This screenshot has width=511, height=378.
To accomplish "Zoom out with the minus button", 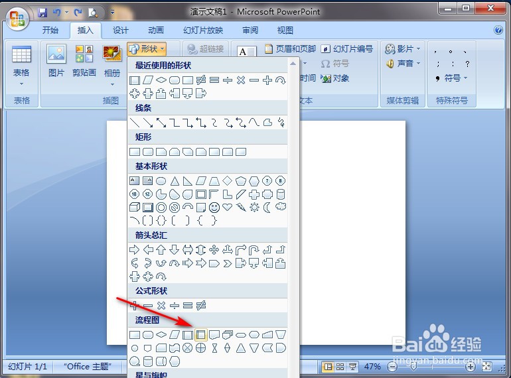I will (x=392, y=367).
